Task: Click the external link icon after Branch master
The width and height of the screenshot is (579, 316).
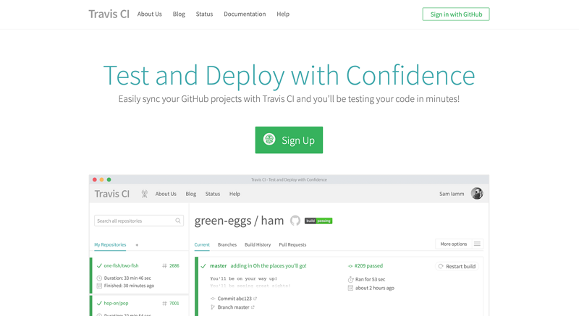Action: coord(253,307)
